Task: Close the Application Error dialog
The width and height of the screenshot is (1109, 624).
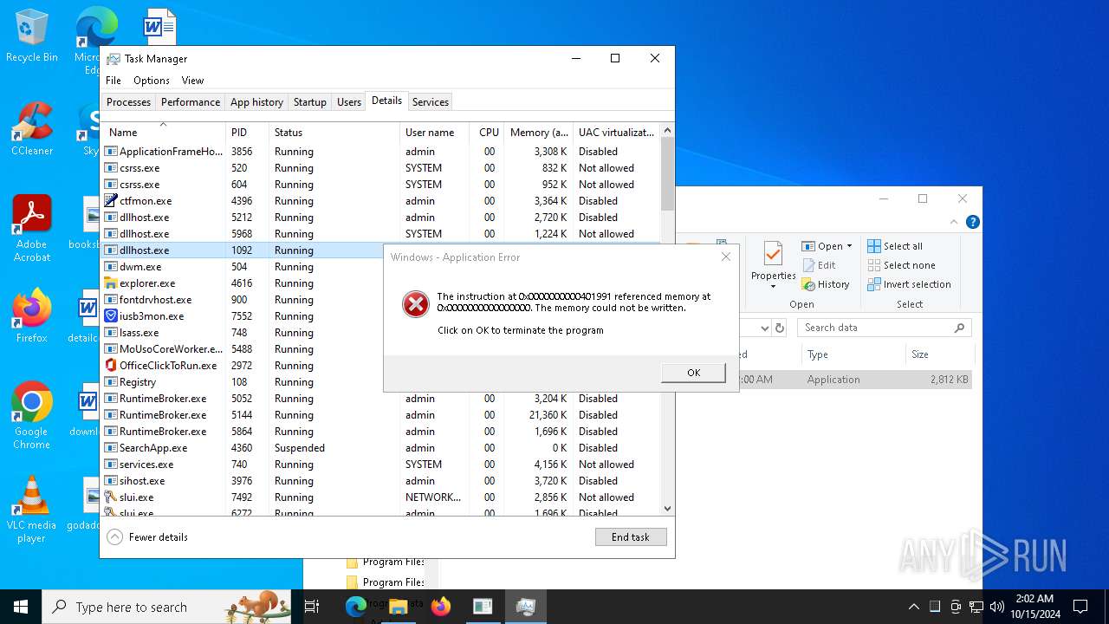Action: (726, 257)
